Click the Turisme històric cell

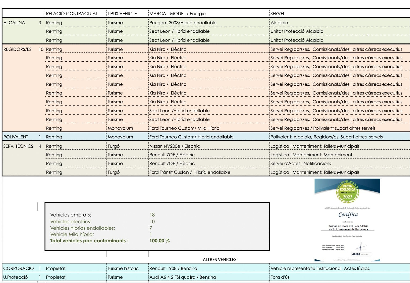[123, 268]
